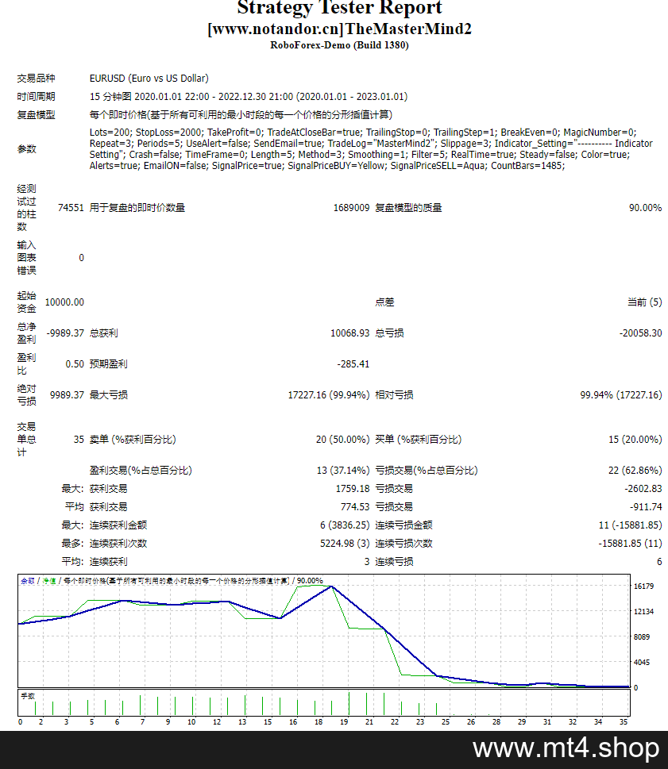Click the Strategy Tester Report heading
Image resolution: width=668 pixels, height=769 pixels.
point(339,7)
